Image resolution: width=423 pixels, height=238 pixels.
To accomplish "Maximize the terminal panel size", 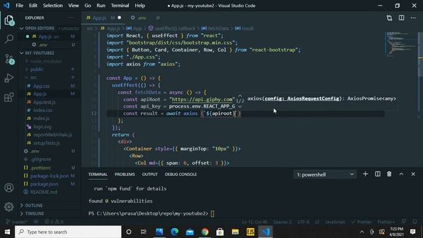I will pos(401,174).
